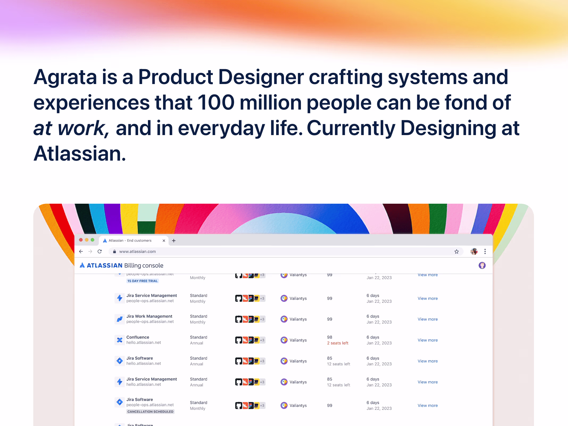The image size is (568, 426).
Task: Reload the page with the refresh icon
Action: (100, 251)
